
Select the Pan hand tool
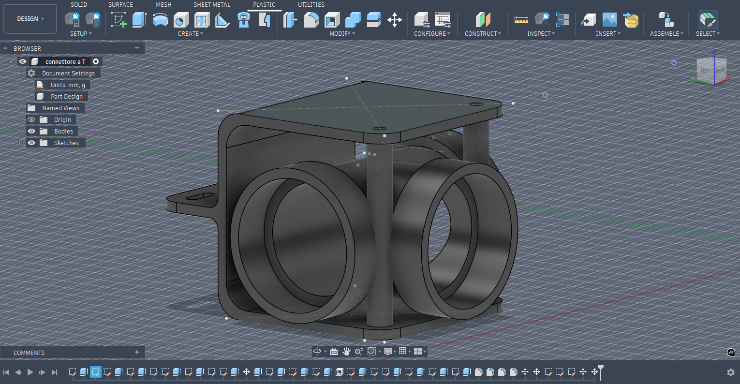pyautogui.click(x=346, y=352)
